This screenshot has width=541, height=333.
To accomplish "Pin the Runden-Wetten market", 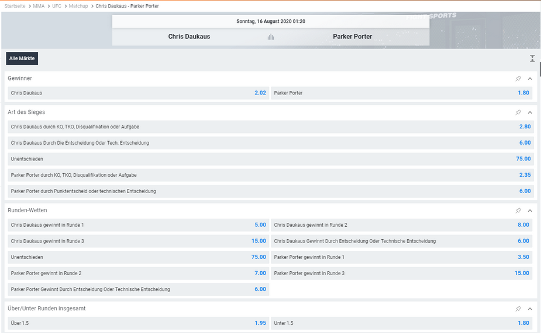I will pyautogui.click(x=518, y=211).
